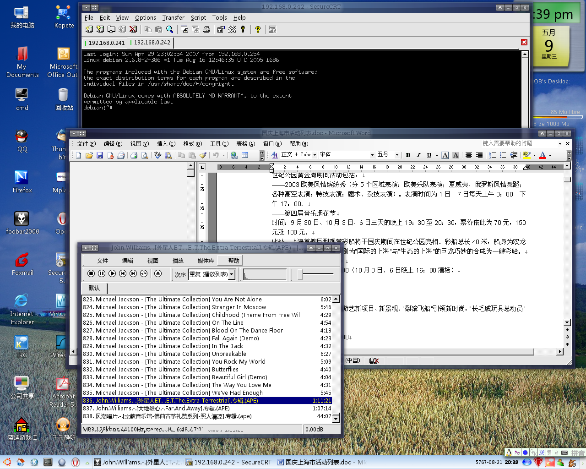Open the Firefox desktop icon

click(22, 182)
